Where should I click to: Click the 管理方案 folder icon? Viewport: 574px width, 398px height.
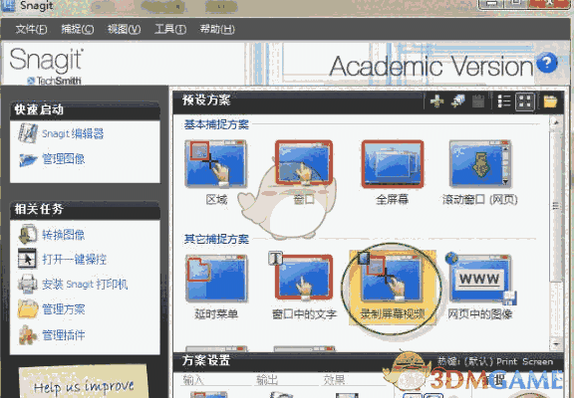pos(28,308)
